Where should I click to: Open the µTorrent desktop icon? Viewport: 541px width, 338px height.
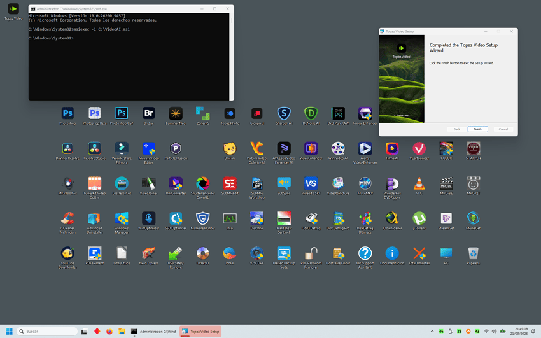click(x=419, y=221)
